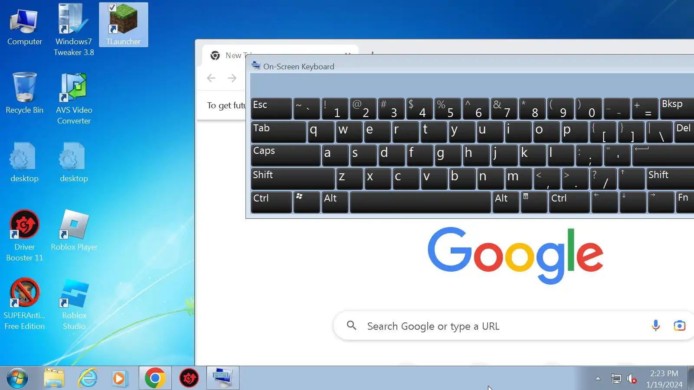Image resolution: width=694 pixels, height=390 pixels.
Task: Click the context menu key
Action: click(x=534, y=202)
